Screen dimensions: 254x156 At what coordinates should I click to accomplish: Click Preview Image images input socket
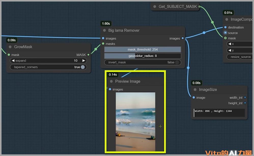click(x=110, y=89)
